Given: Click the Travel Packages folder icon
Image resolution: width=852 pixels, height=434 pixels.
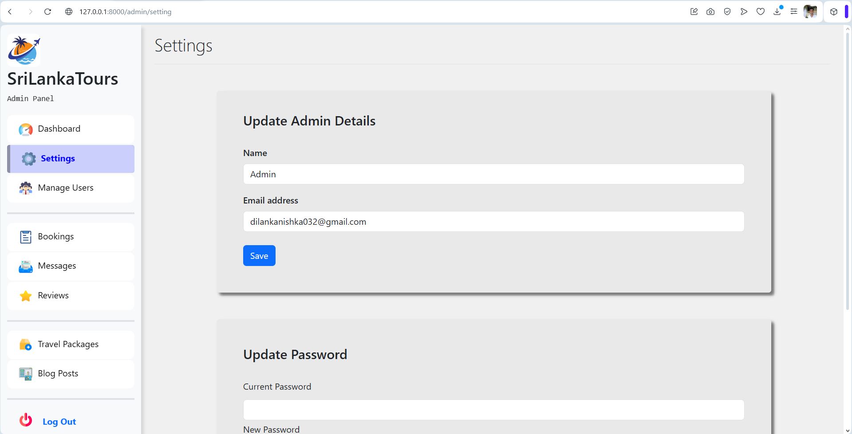Looking at the screenshot, I should point(26,344).
